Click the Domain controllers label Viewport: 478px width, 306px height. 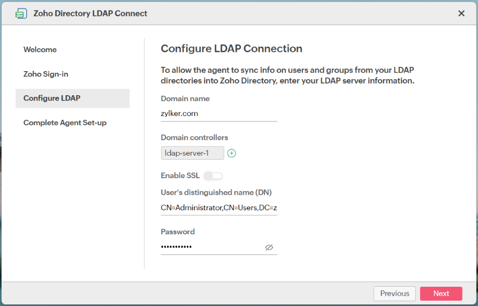194,137
